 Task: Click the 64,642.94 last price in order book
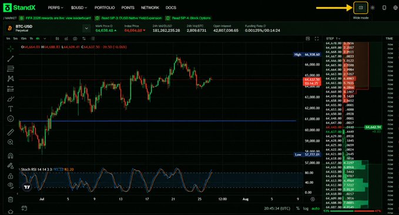pyautogui.click(x=373, y=127)
